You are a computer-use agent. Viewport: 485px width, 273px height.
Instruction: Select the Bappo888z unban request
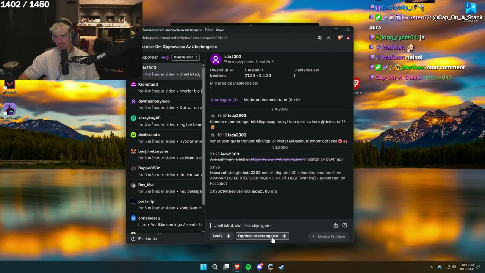pyautogui.click(x=166, y=171)
